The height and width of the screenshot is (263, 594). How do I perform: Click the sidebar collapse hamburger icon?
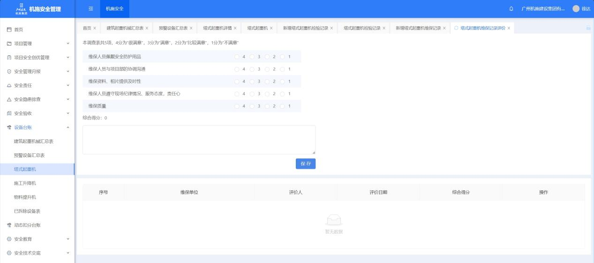click(90, 9)
